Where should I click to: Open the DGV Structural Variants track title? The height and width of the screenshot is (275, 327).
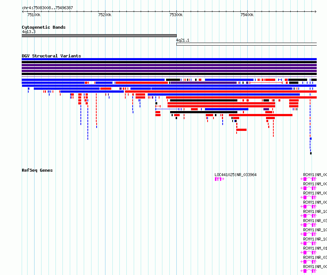pos(51,56)
